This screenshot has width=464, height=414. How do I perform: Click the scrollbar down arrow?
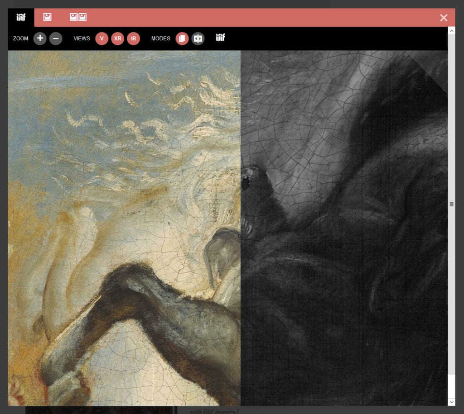click(451, 402)
